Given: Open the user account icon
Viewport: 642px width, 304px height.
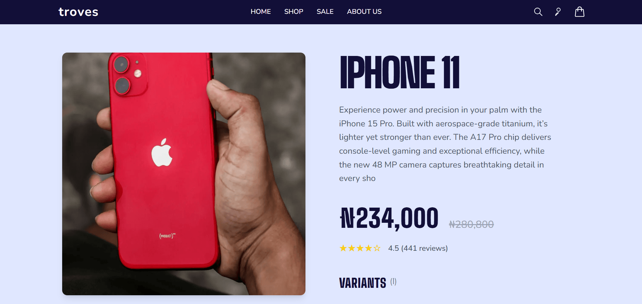Looking at the screenshot, I should click(x=558, y=12).
